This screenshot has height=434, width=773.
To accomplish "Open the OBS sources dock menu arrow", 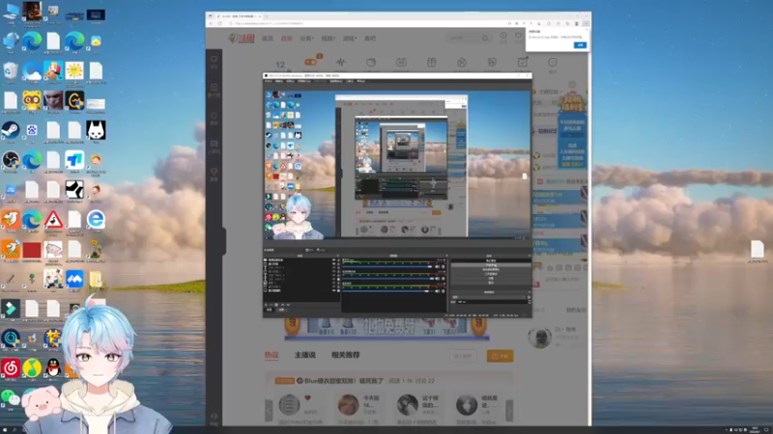I will click(337, 256).
